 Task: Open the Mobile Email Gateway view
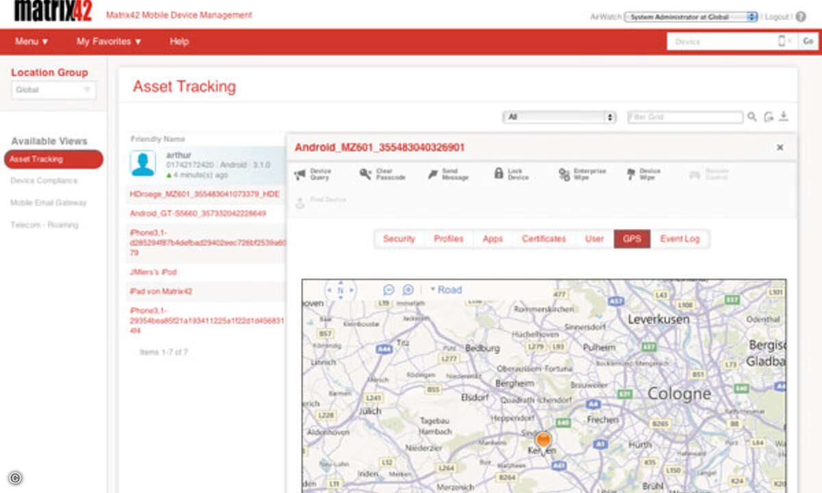tap(49, 203)
